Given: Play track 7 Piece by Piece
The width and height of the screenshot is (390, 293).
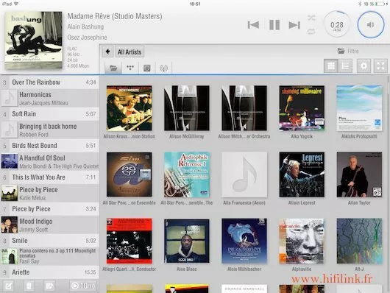Looking at the screenshot, I should [49, 208].
